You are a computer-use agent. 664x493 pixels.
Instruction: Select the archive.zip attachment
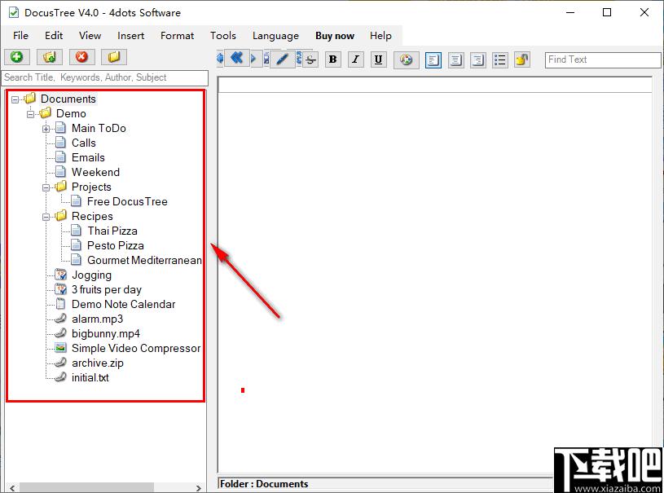(98, 363)
